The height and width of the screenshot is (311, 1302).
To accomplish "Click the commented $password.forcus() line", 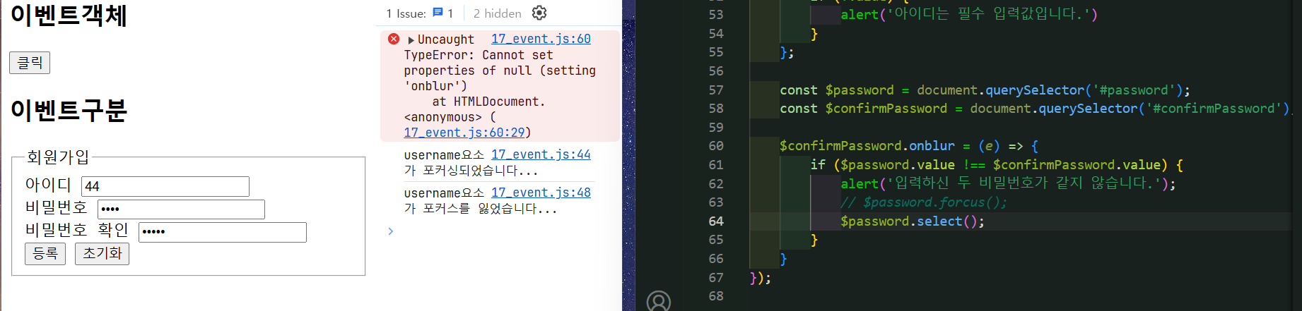I will pos(923,202).
